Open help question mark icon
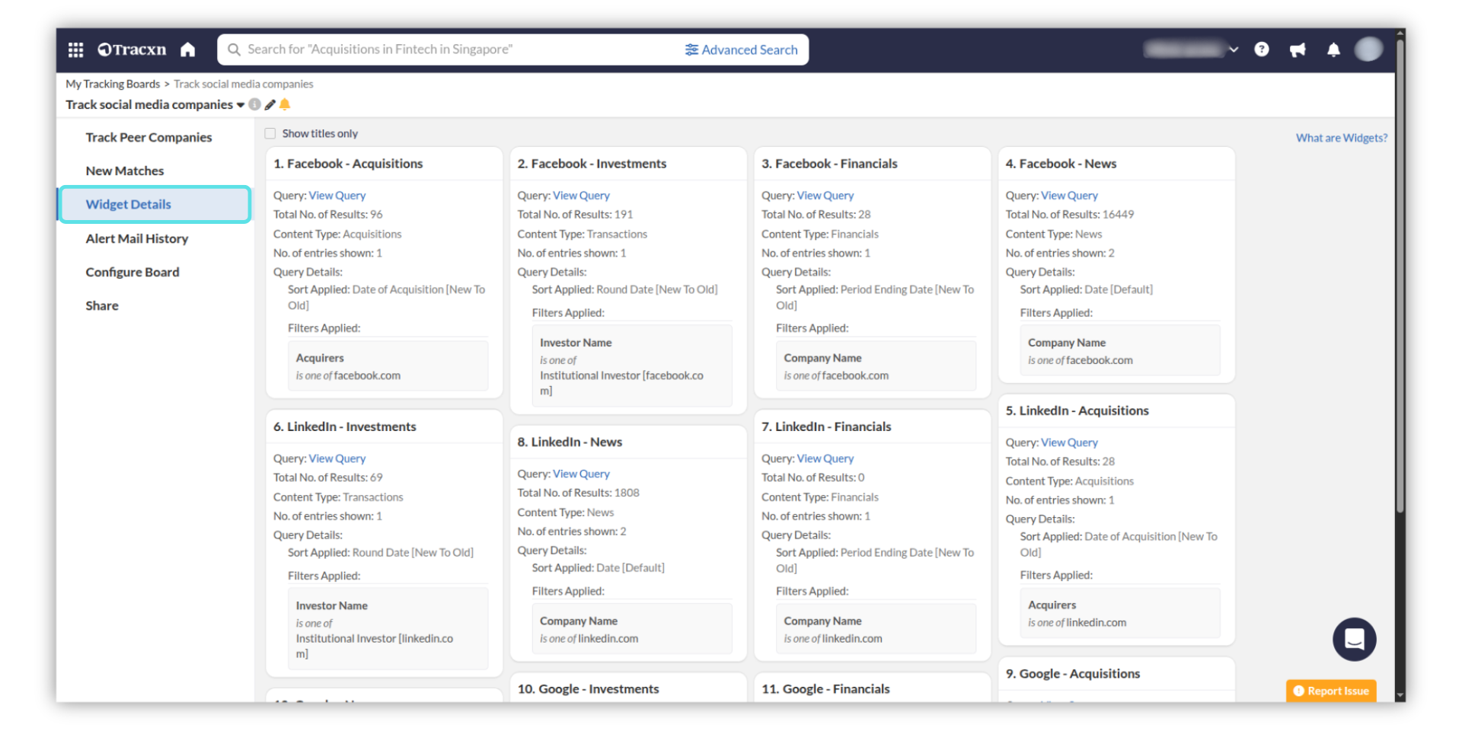This screenshot has height=731, width=1462. [x=1262, y=49]
